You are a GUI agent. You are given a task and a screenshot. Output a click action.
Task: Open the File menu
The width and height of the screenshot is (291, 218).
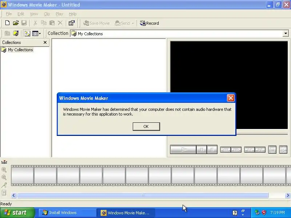[x=9, y=14]
